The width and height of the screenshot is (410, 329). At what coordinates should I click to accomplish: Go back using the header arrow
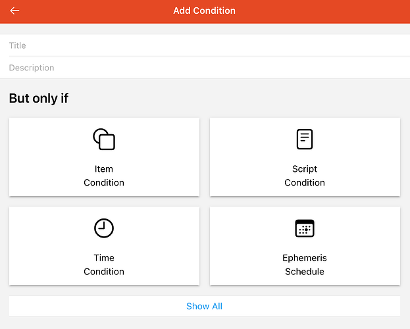coord(14,11)
